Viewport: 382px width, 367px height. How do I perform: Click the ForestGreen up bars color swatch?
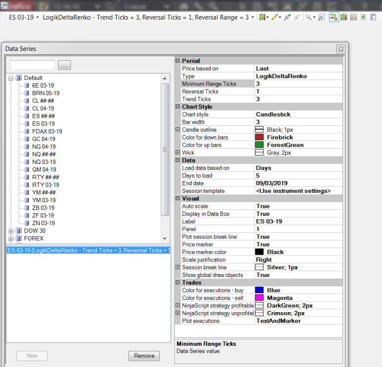(259, 145)
